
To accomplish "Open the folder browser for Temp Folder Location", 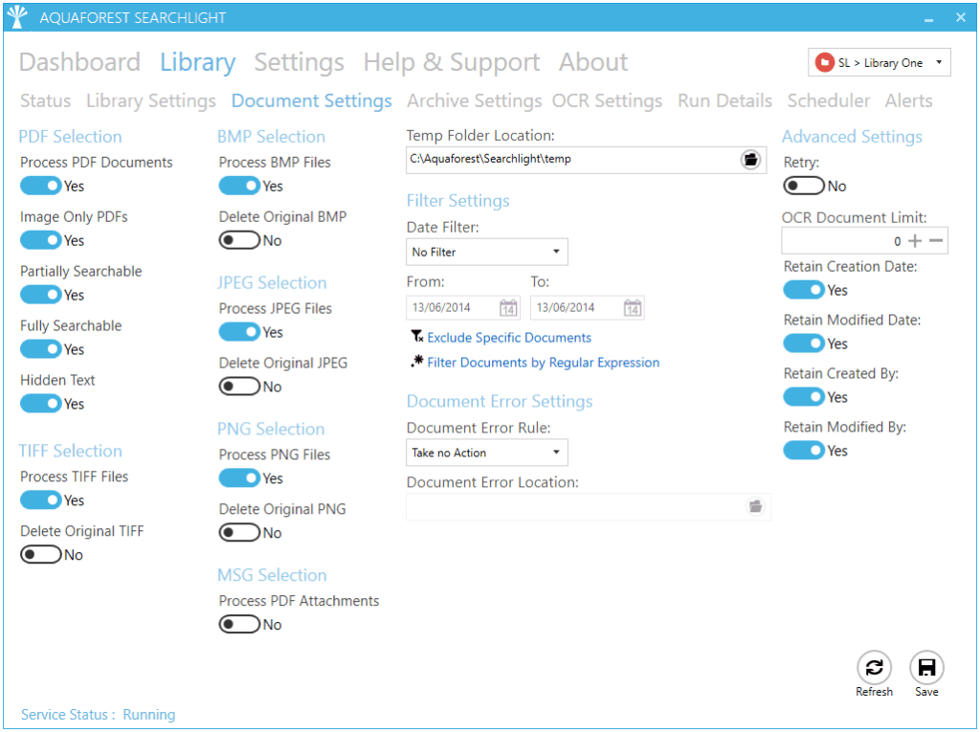I will coord(750,160).
